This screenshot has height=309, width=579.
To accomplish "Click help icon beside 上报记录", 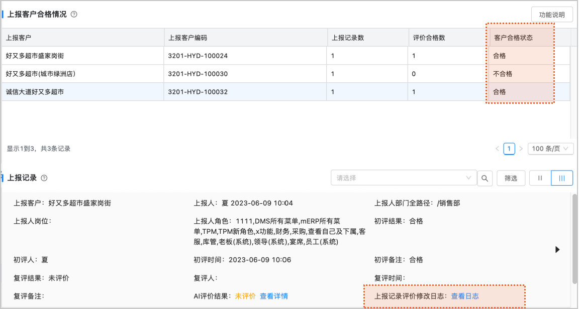I will pyautogui.click(x=44, y=178).
